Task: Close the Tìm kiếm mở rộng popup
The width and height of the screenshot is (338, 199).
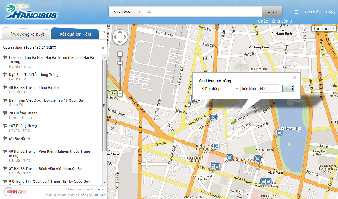Action: (295, 78)
